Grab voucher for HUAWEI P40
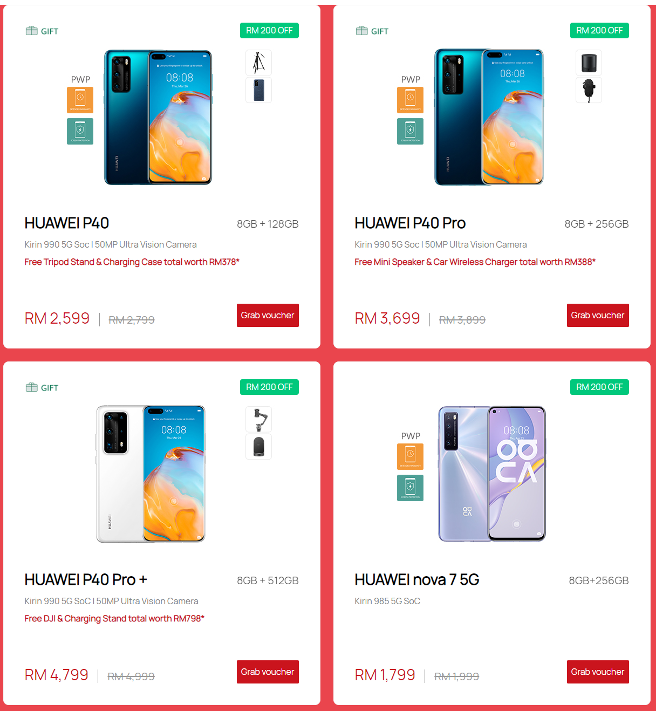 tap(268, 315)
